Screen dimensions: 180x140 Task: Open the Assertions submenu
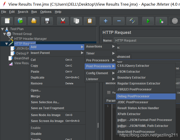pos(100,46)
